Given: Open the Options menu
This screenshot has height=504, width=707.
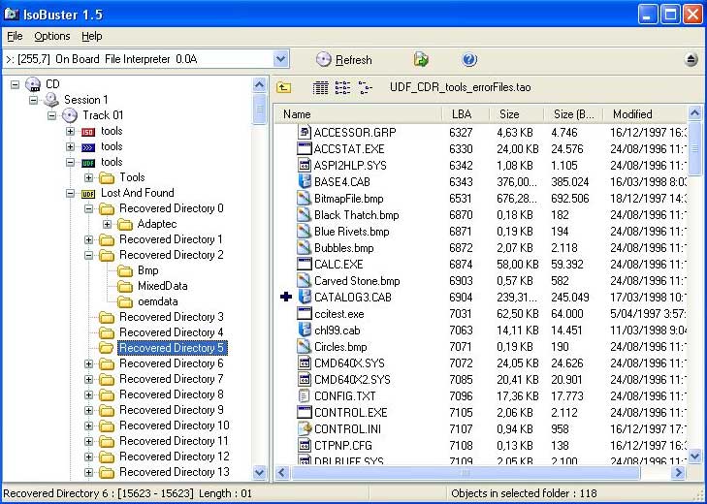Looking at the screenshot, I should (x=52, y=36).
